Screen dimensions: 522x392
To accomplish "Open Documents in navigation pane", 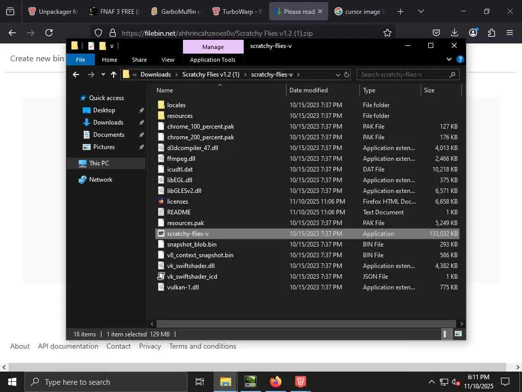I will (x=109, y=135).
